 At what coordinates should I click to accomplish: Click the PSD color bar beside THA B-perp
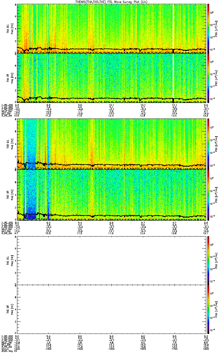click(208, 29)
